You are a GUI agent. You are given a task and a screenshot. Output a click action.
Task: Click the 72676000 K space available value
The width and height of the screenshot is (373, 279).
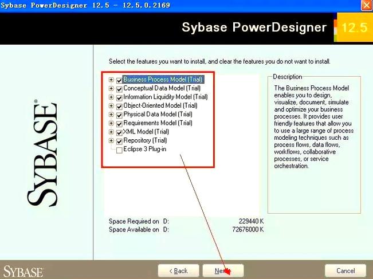click(248, 230)
